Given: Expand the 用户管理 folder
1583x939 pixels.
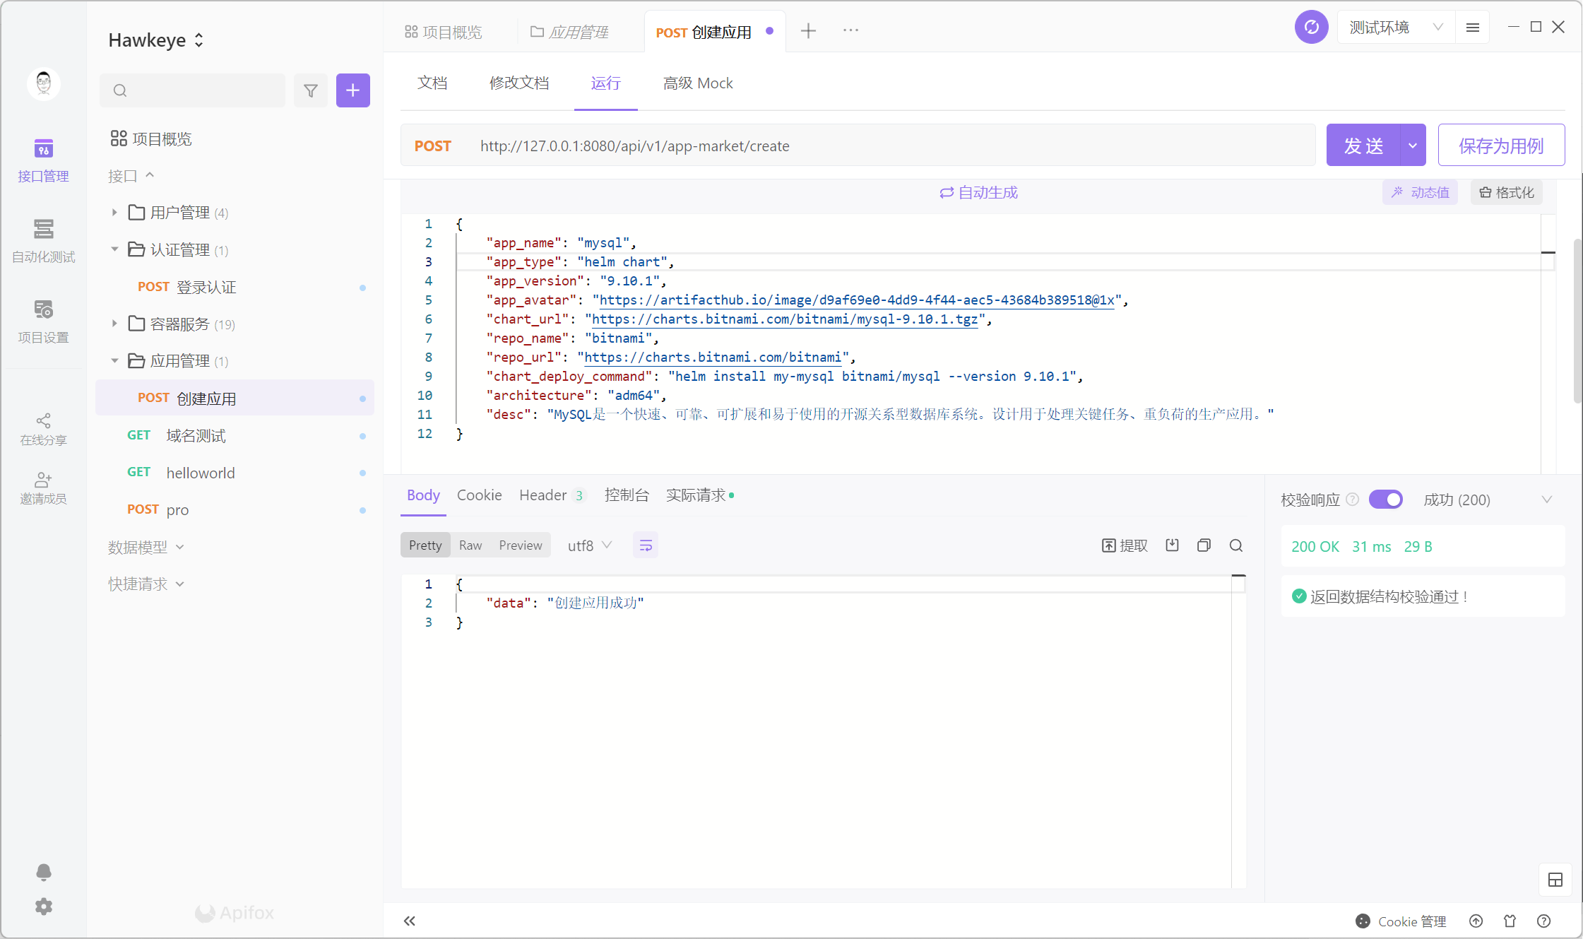Looking at the screenshot, I should (114, 212).
